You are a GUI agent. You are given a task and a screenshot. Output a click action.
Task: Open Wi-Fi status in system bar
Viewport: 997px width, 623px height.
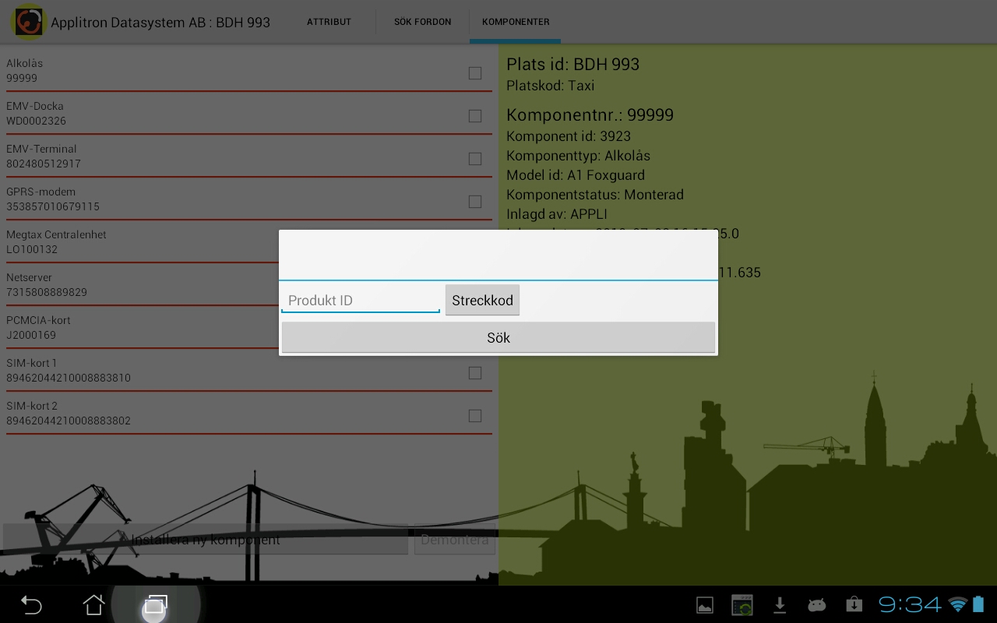957,605
